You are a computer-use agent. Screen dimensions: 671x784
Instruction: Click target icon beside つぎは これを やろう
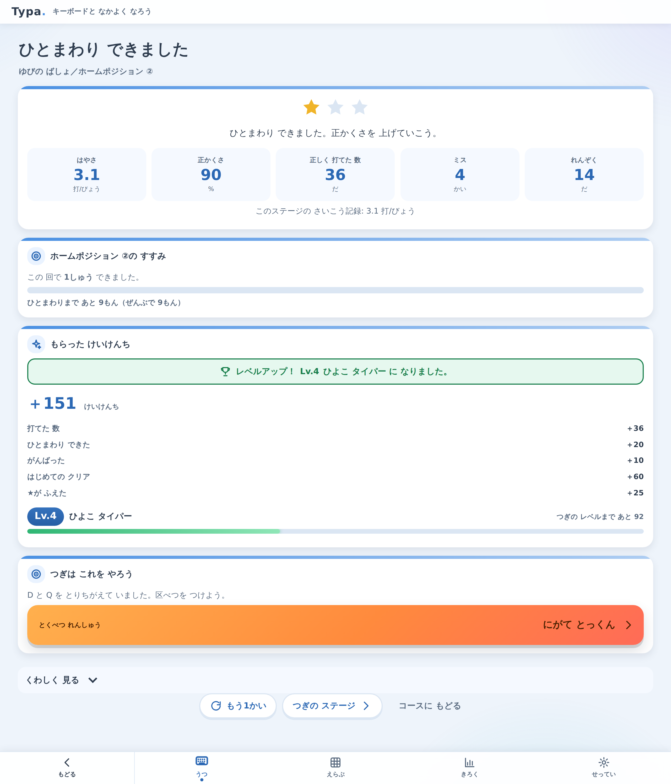(36, 574)
